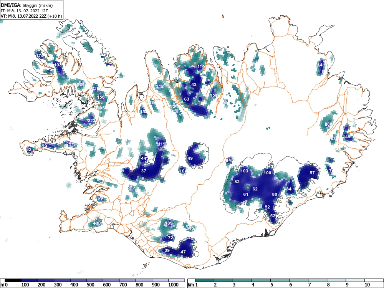
Task: Click the "1000" label on the meter legend
Action: click(174, 285)
